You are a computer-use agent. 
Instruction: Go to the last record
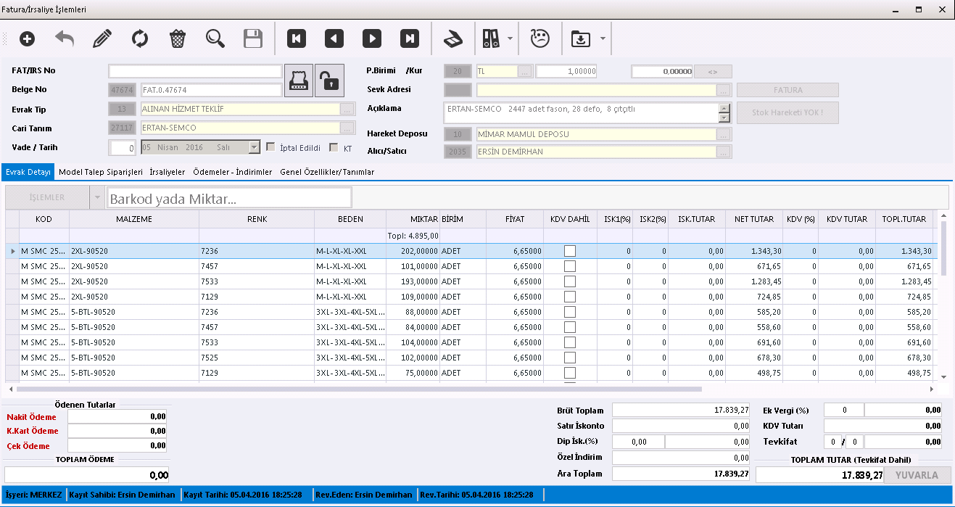(x=410, y=38)
